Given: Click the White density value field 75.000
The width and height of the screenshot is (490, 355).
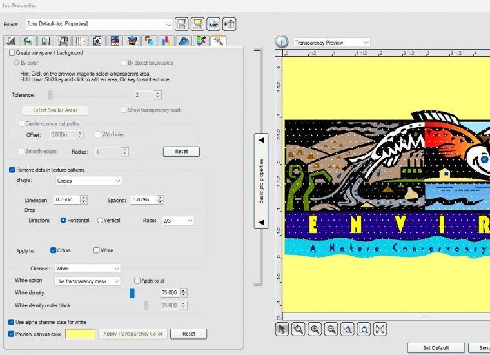Looking at the screenshot, I should click(170, 293).
